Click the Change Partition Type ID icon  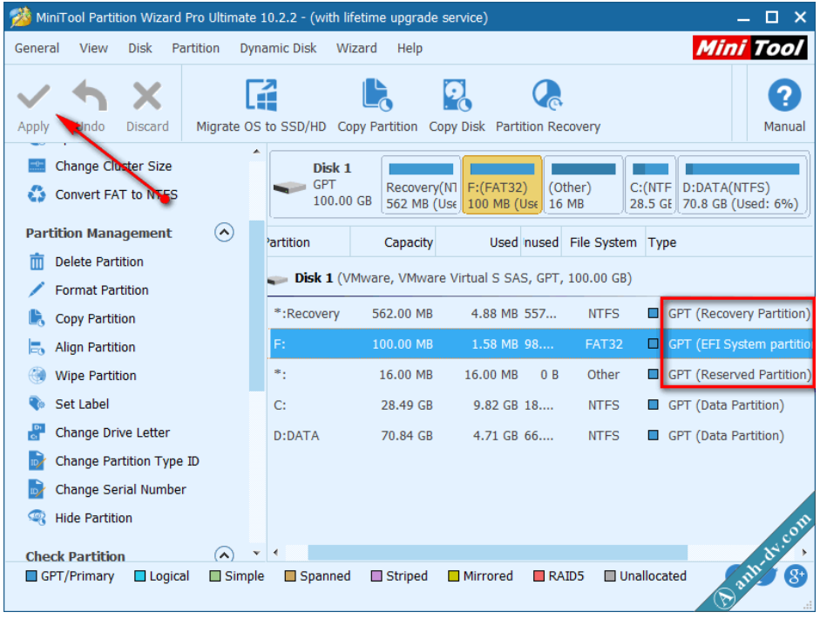pos(37,460)
